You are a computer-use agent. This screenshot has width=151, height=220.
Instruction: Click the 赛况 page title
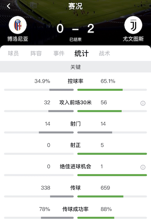tap(75, 6)
